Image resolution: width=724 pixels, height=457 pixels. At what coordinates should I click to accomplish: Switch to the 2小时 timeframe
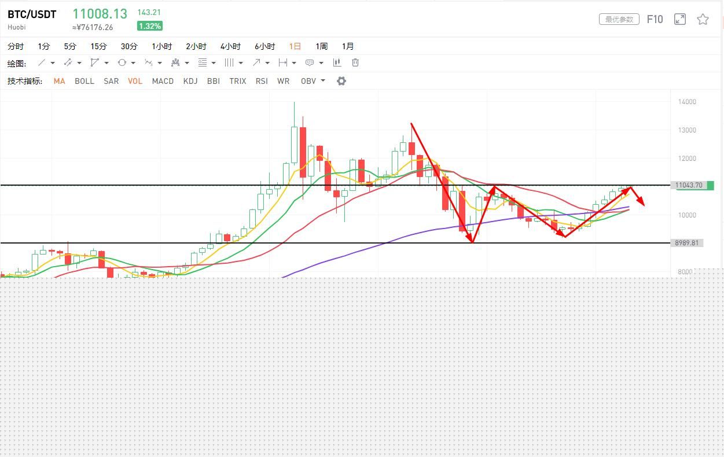coord(196,46)
